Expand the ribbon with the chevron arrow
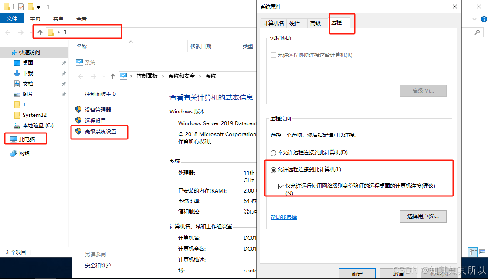Screen dimensions: 488x279 (474, 19)
